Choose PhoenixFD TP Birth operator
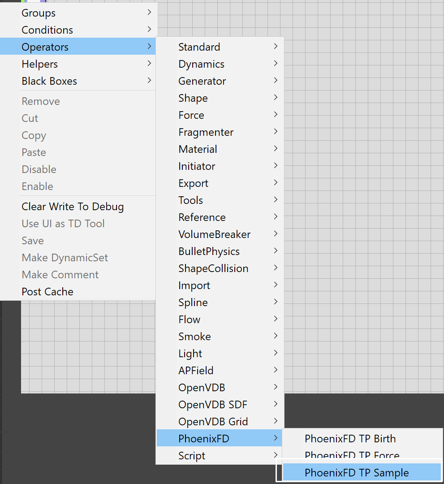The width and height of the screenshot is (444, 484). pyautogui.click(x=362, y=439)
